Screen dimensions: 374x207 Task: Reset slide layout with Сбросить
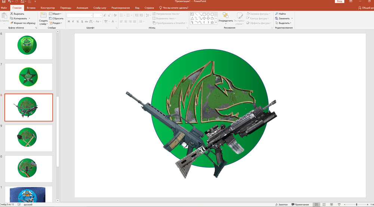pyautogui.click(x=56, y=18)
